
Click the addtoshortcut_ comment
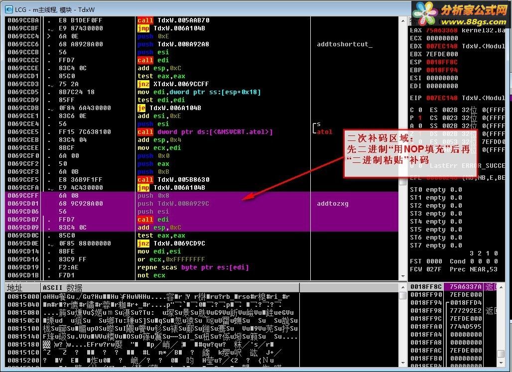345,44
